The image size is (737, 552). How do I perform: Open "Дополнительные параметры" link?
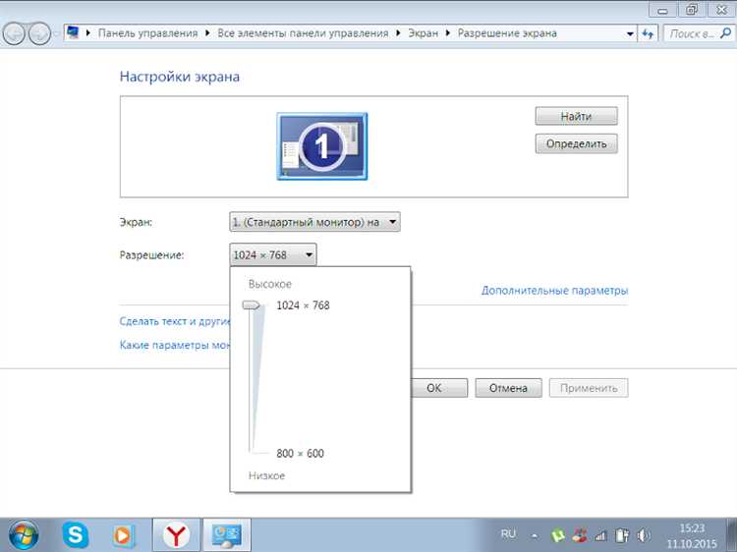pos(554,291)
